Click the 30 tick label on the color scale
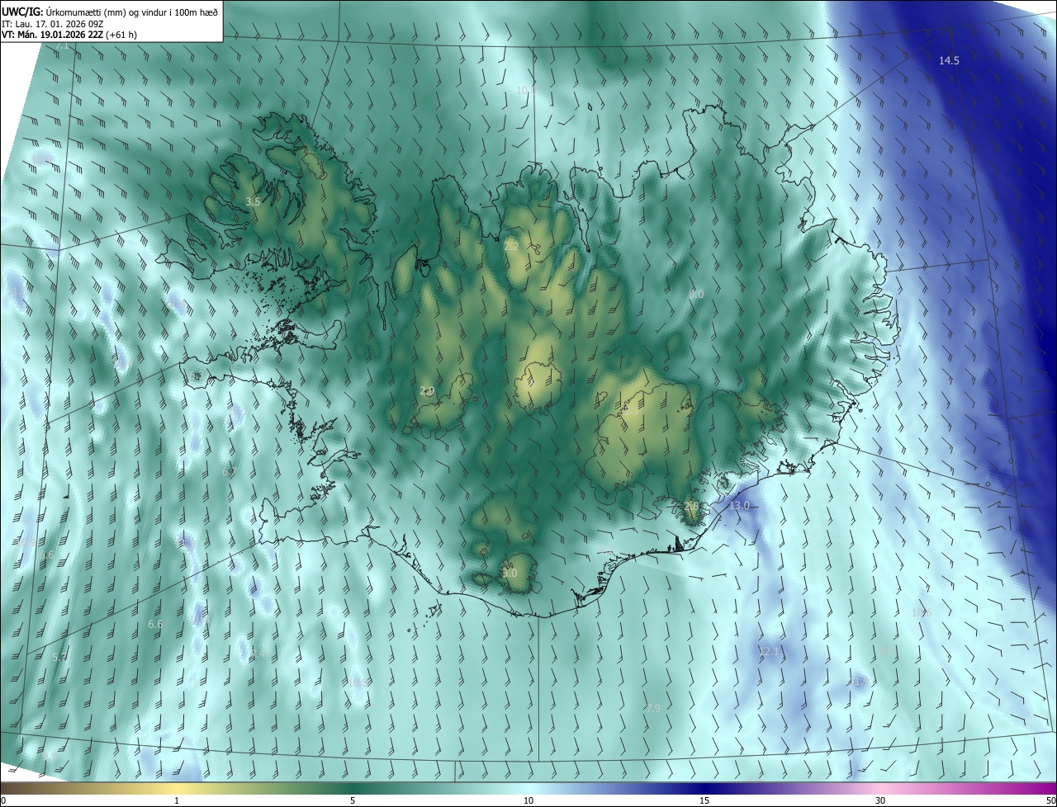Screen dimensions: 1057x807 [x=880, y=800]
